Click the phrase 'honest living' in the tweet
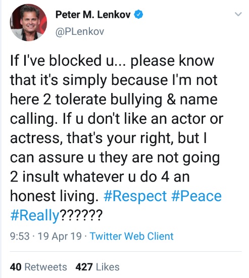 (x=54, y=197)
